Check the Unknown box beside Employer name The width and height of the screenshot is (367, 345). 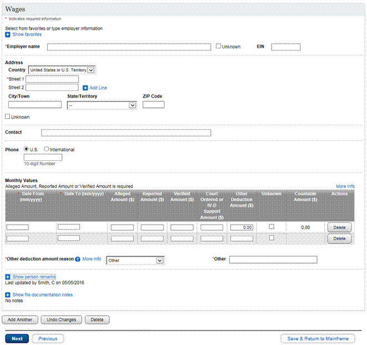point(218,47)
